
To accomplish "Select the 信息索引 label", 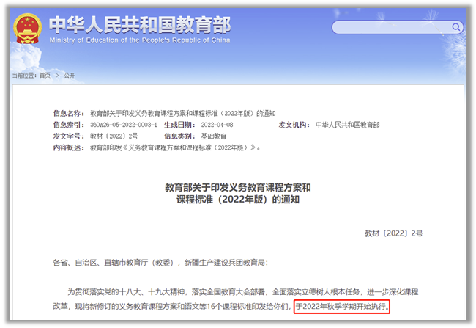I will (x=69, y=125).
